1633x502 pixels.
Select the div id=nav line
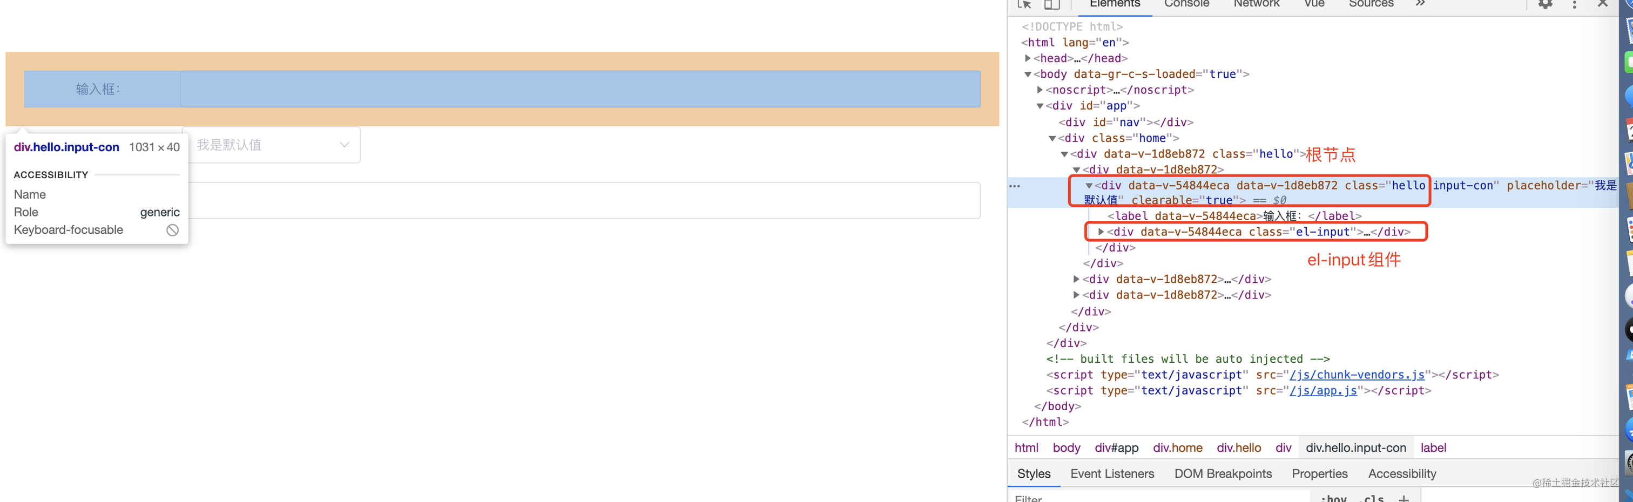(1126, 123)
